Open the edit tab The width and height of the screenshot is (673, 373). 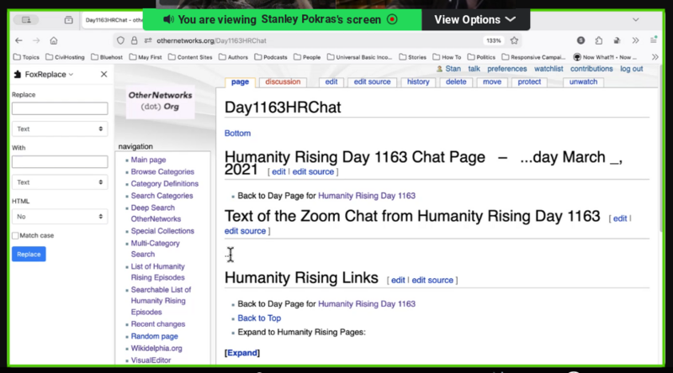(331, 81)
